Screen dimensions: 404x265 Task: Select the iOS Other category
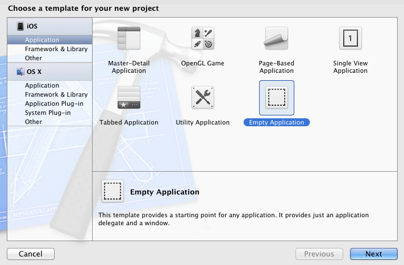[x=34, y=58]
